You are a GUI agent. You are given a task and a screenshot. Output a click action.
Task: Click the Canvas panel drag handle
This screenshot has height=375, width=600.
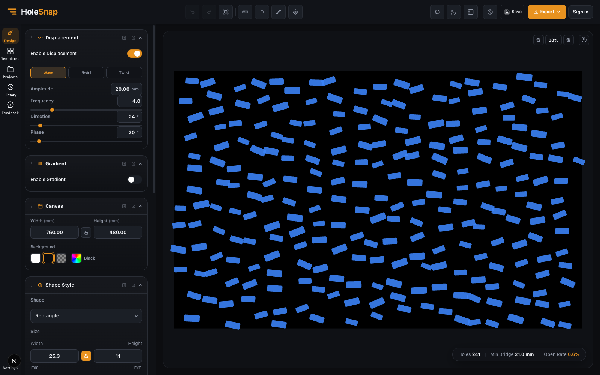pos(32,206)
